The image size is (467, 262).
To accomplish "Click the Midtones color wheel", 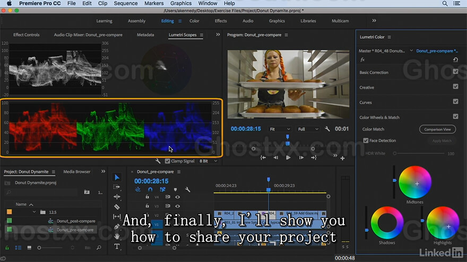I will (x=415, y=182).
